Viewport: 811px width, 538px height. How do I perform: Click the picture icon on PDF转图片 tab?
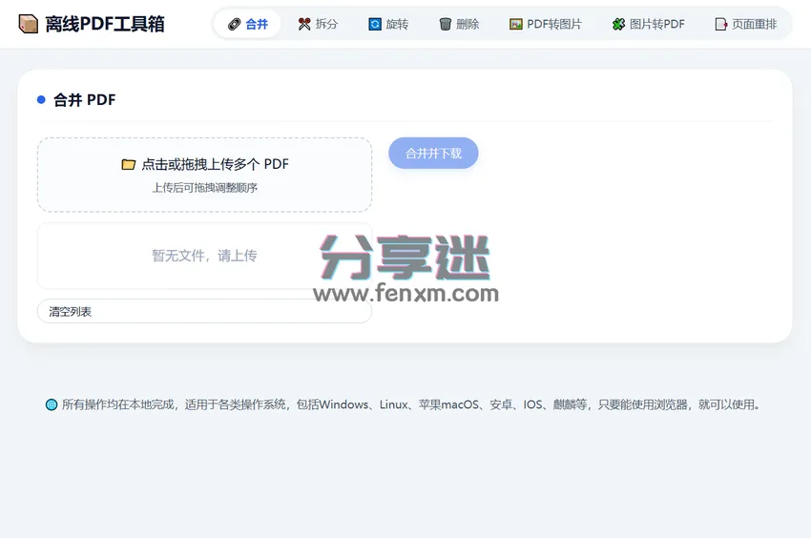pyautogui.click(x=516, y=24)
